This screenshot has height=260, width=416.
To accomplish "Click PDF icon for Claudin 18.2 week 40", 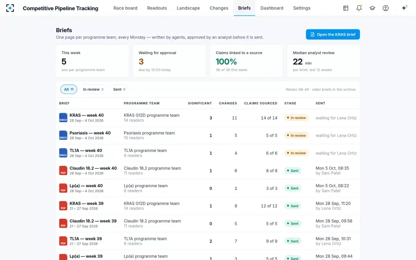I will point(63,171).
